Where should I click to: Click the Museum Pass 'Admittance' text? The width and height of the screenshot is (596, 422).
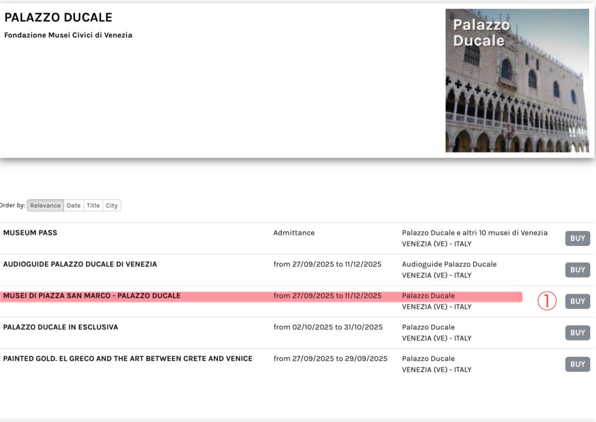coord(294,233)
